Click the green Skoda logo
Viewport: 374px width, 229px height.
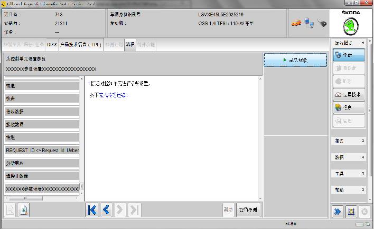click(x=351, y=26)
